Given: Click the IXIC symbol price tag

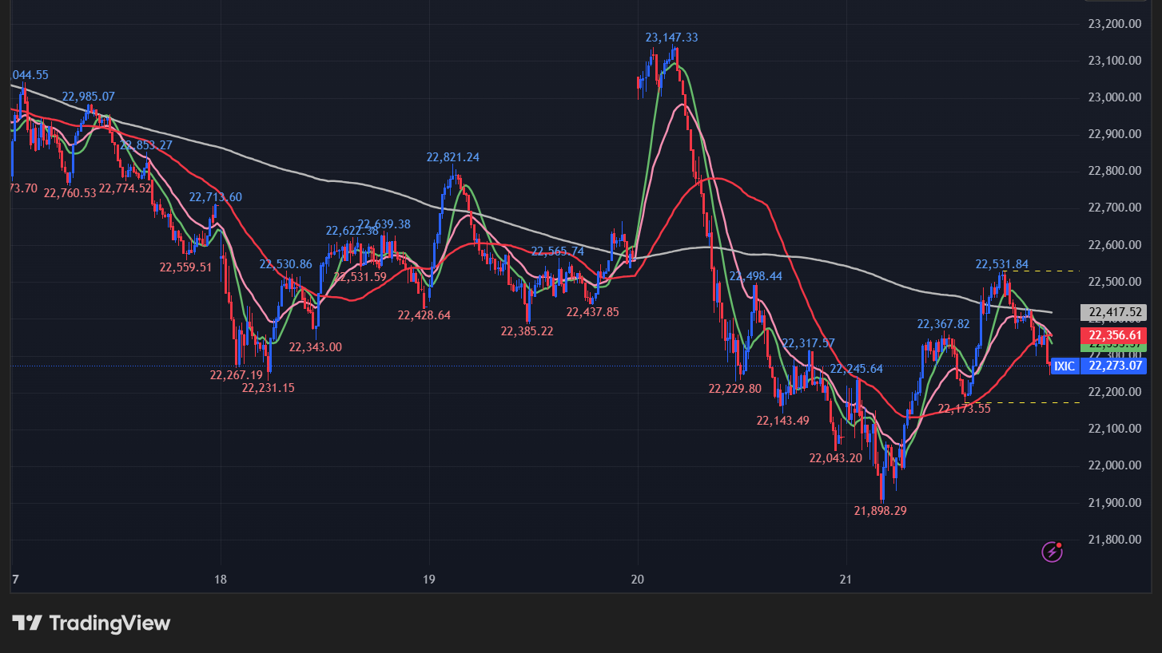Looking at the screenshot, I should coord(1064,366).
